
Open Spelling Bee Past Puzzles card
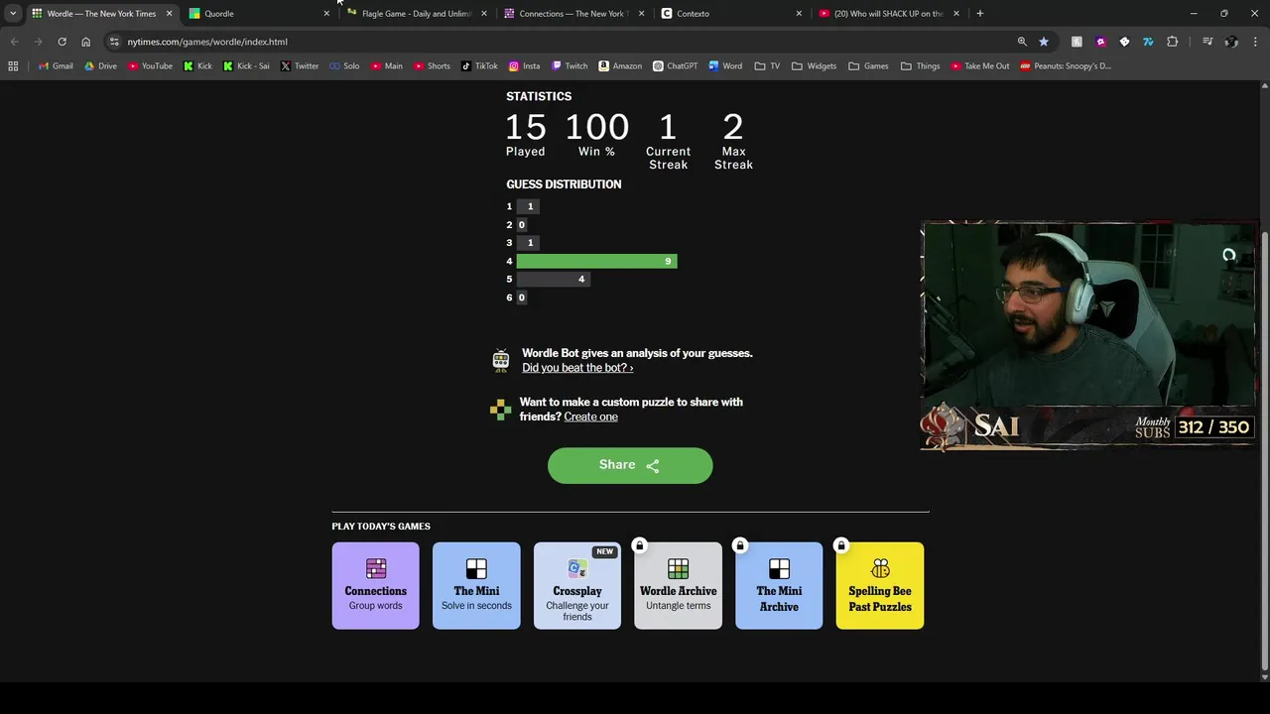[x=880, y=585]
